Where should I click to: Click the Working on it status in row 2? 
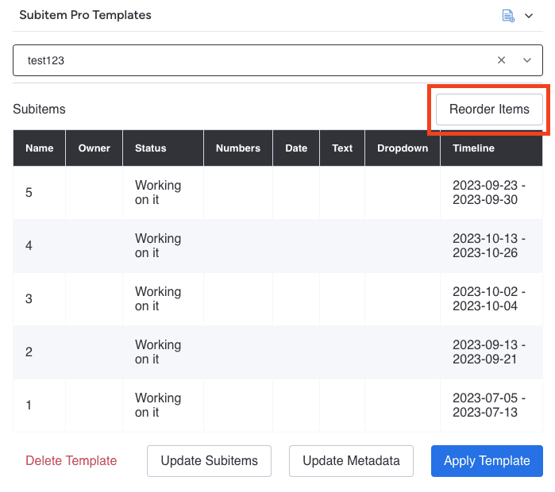(x=158, y=352)
